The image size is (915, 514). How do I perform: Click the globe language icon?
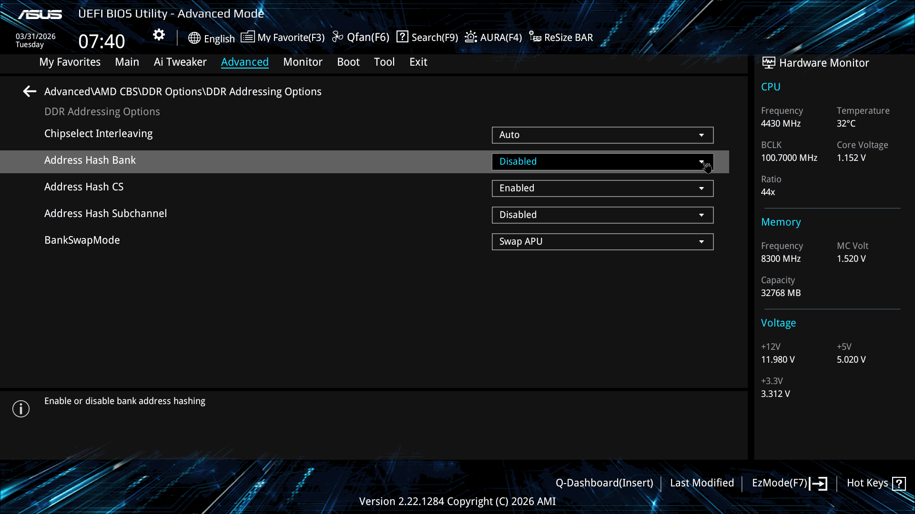tap(194, 38)
